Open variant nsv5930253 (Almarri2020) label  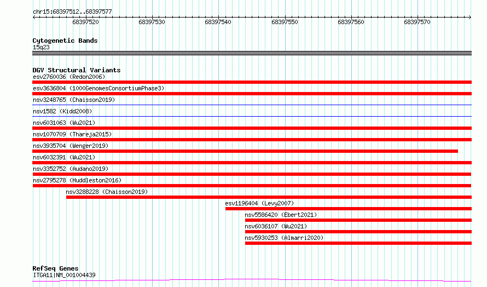(284, 238)
